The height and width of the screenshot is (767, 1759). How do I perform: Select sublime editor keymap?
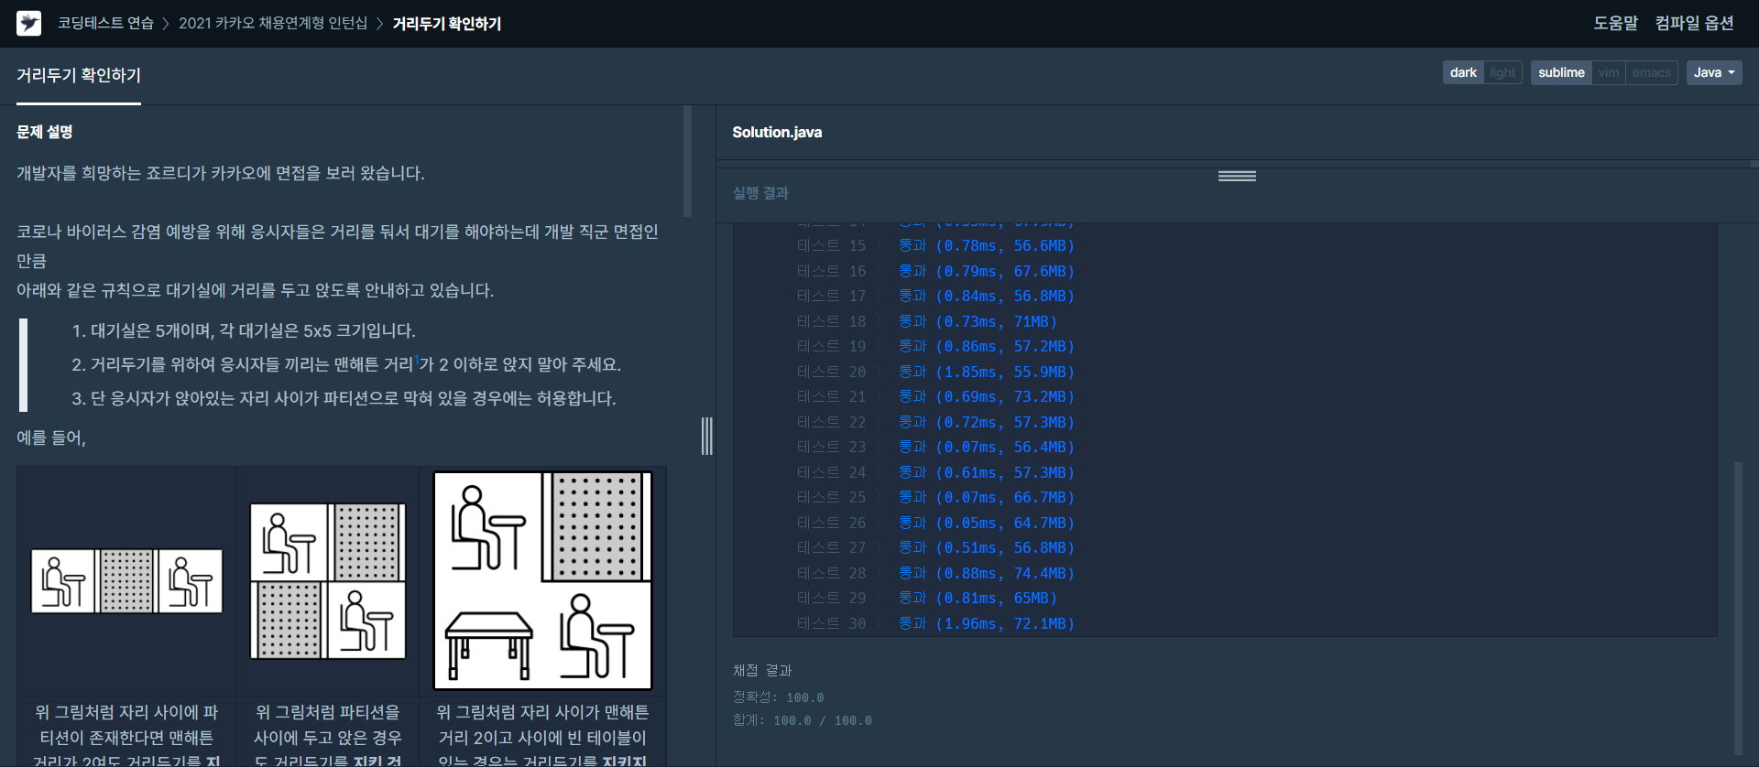pyautogui.click(x=1561, y=72)
